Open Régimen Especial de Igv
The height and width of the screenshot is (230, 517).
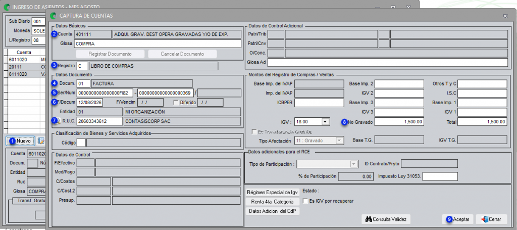pos(273,192)
